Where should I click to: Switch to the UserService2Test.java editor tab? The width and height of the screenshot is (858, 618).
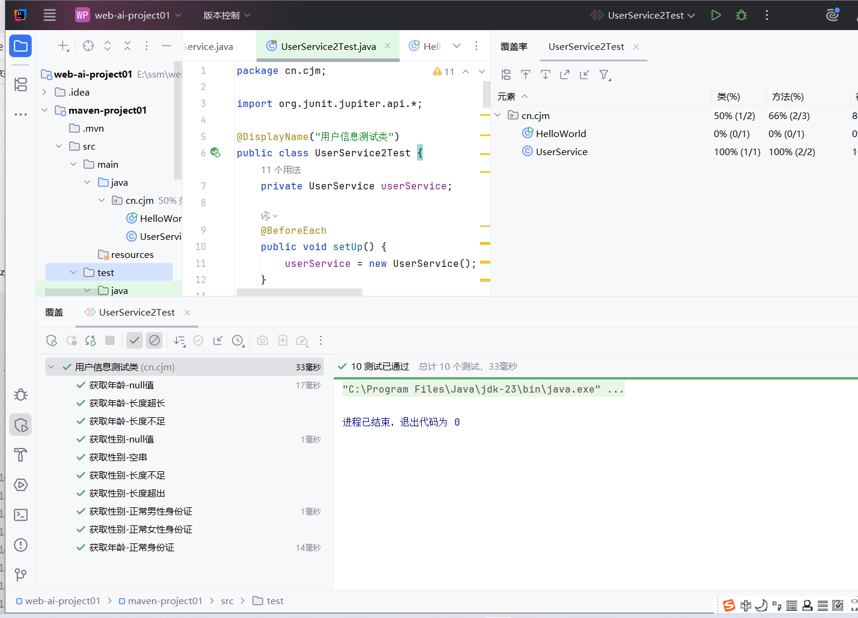pos(328,46)
